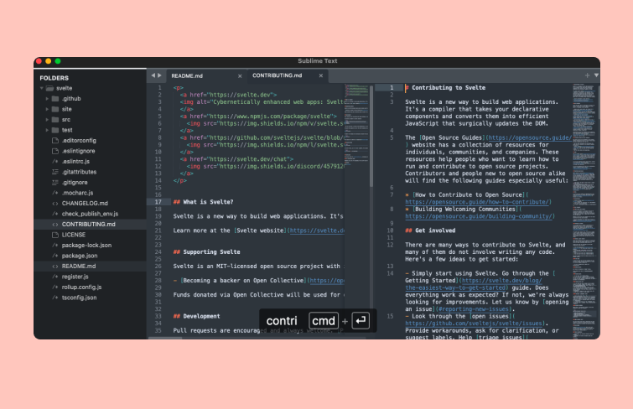Click the site folder icon
The height and width of the screenshot is (409, 633).
click(55, 109)
